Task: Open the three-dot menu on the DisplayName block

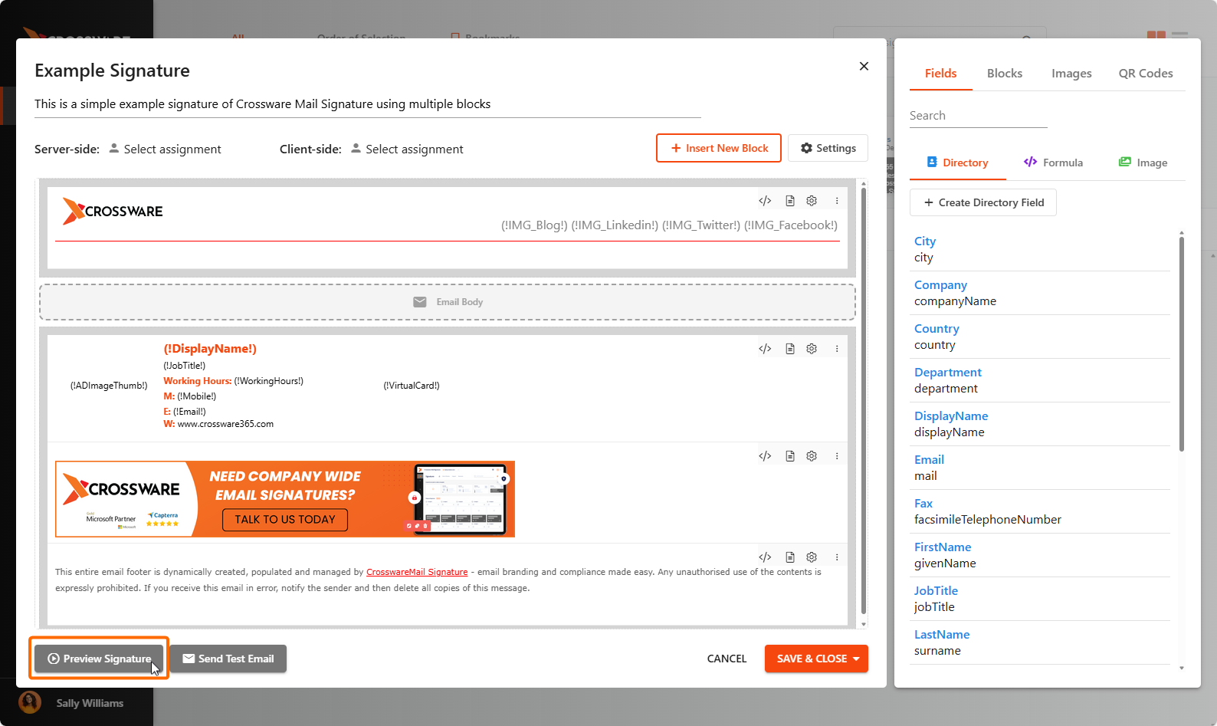Action: click(837, 349)
